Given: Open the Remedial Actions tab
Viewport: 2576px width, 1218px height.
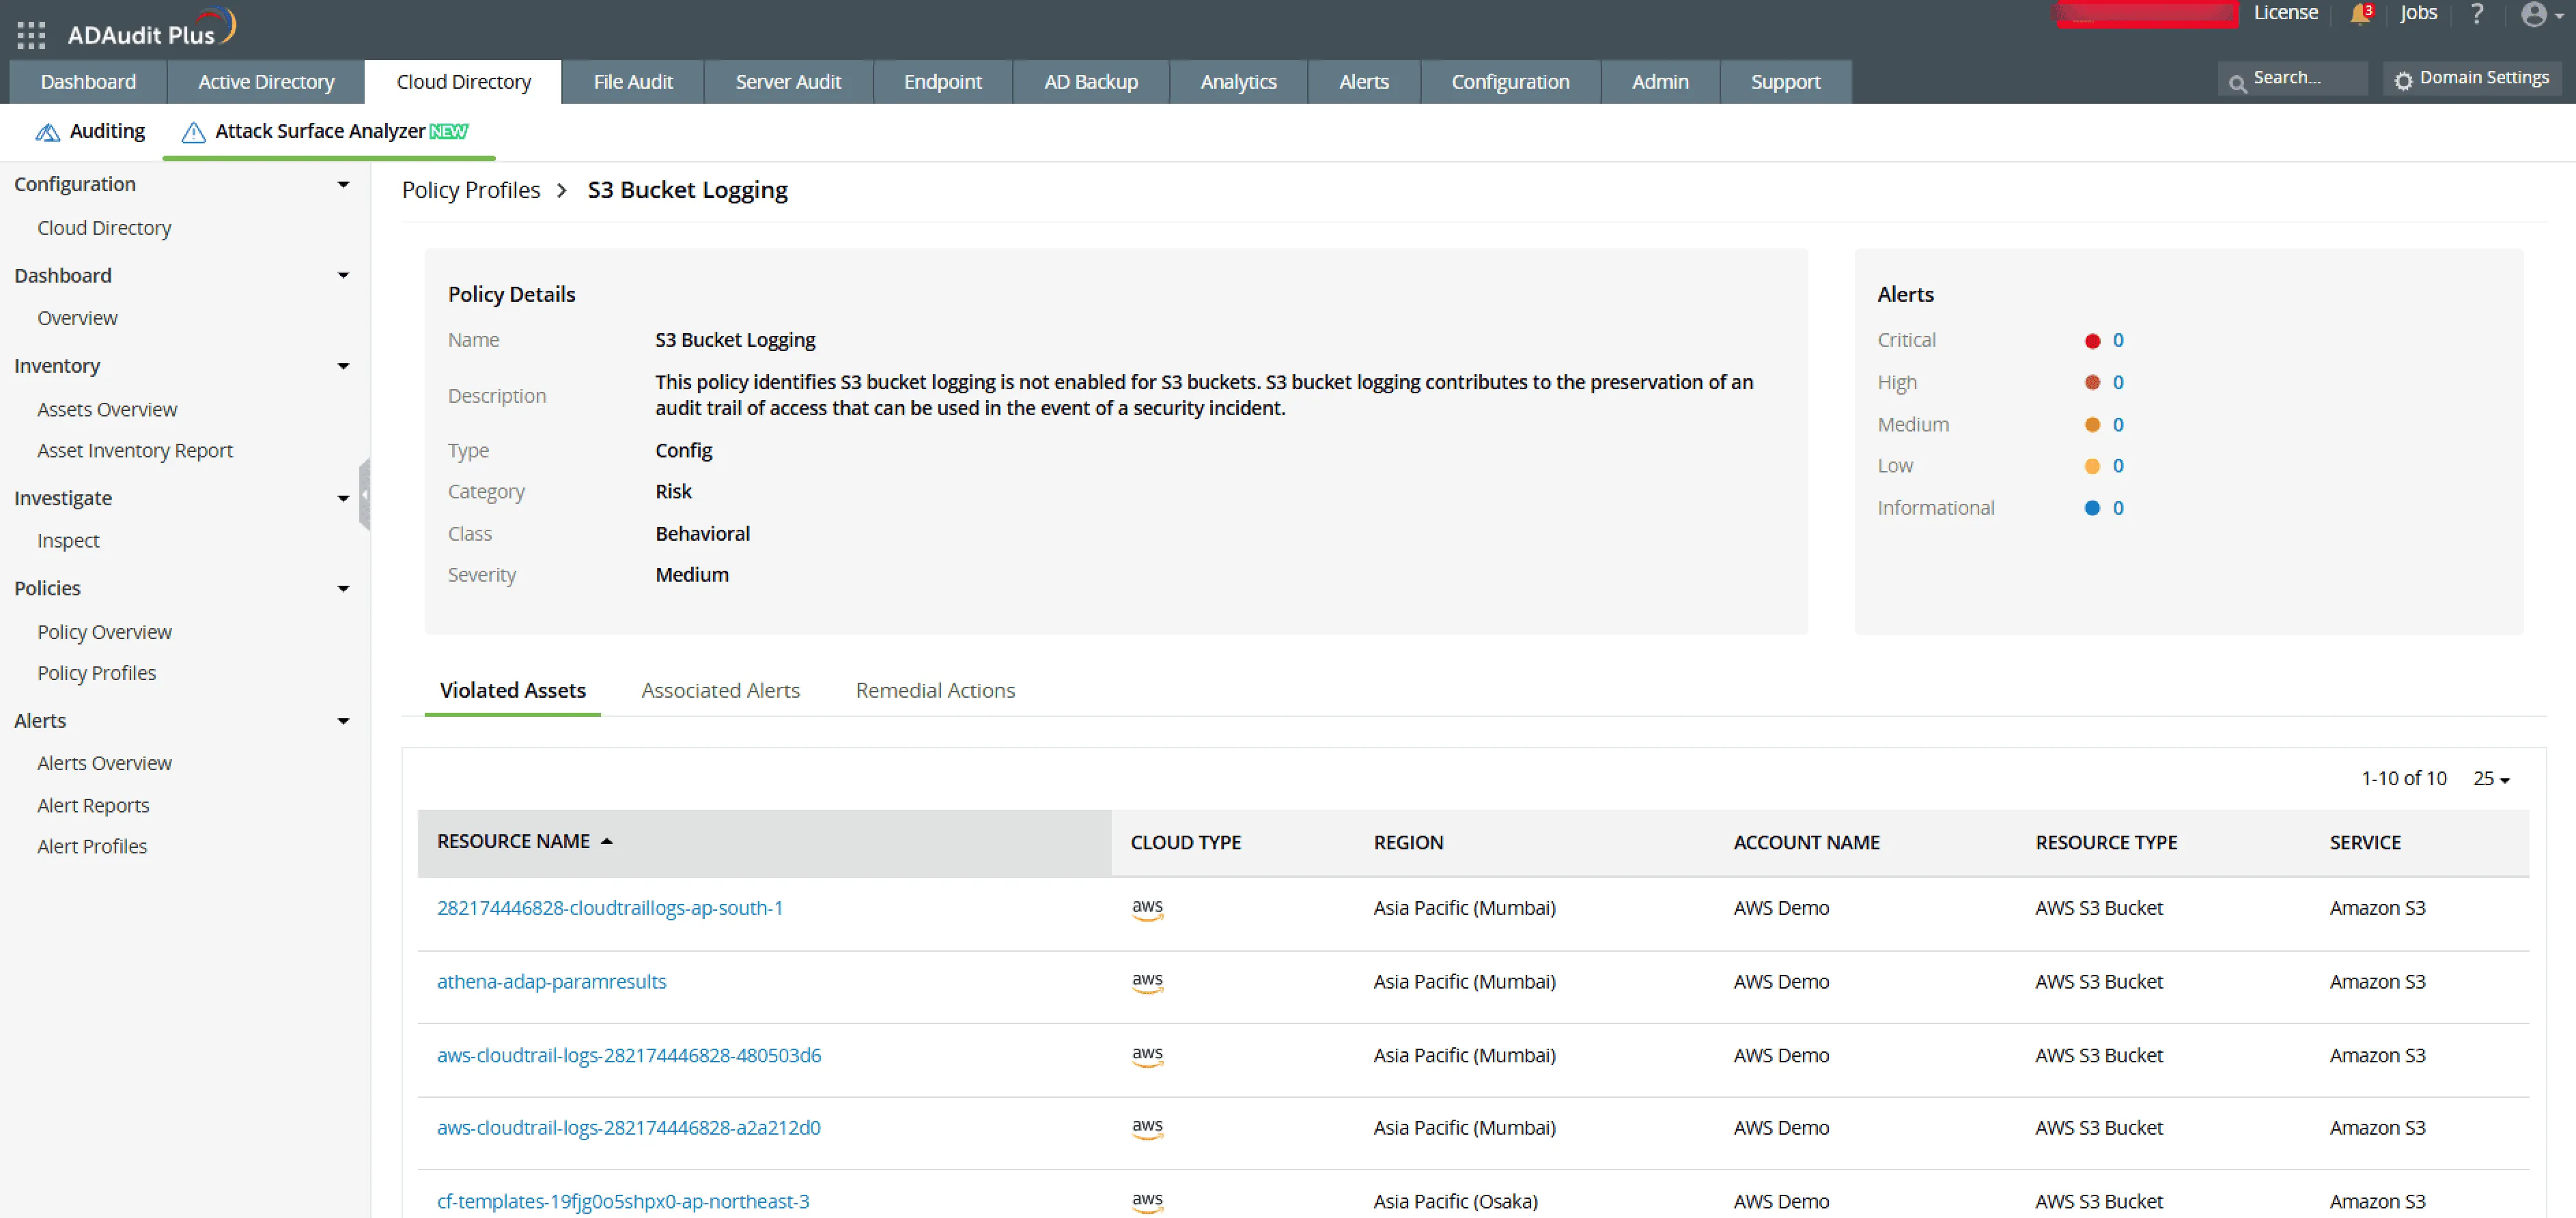Looking at the screenshot, I should click(x=935, y=690).
